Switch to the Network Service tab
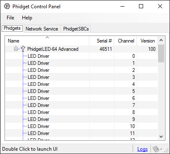Screen dimensions: 170x154 click(x=42, y=29)
